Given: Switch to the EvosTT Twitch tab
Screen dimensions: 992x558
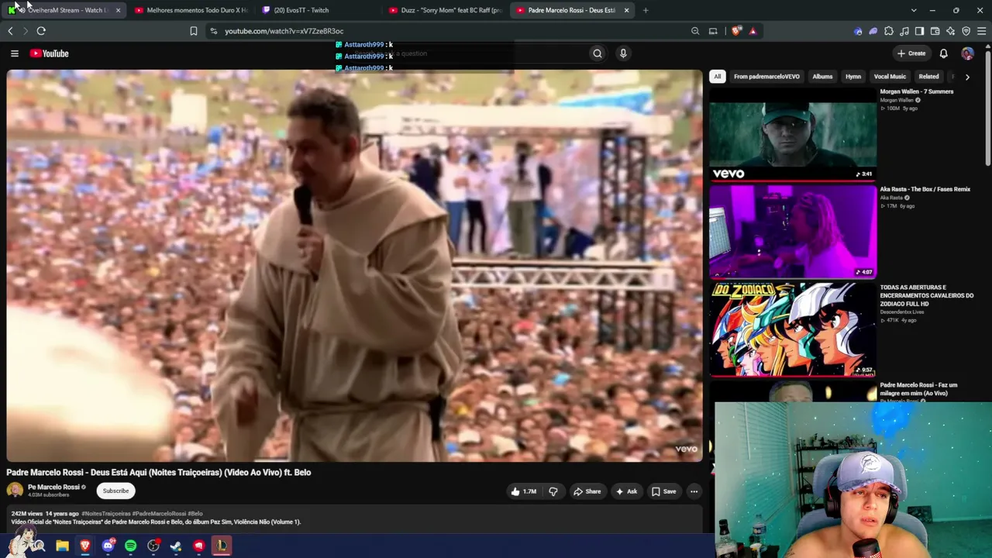Looking at the screenshot, I should [x=318, y=10].
